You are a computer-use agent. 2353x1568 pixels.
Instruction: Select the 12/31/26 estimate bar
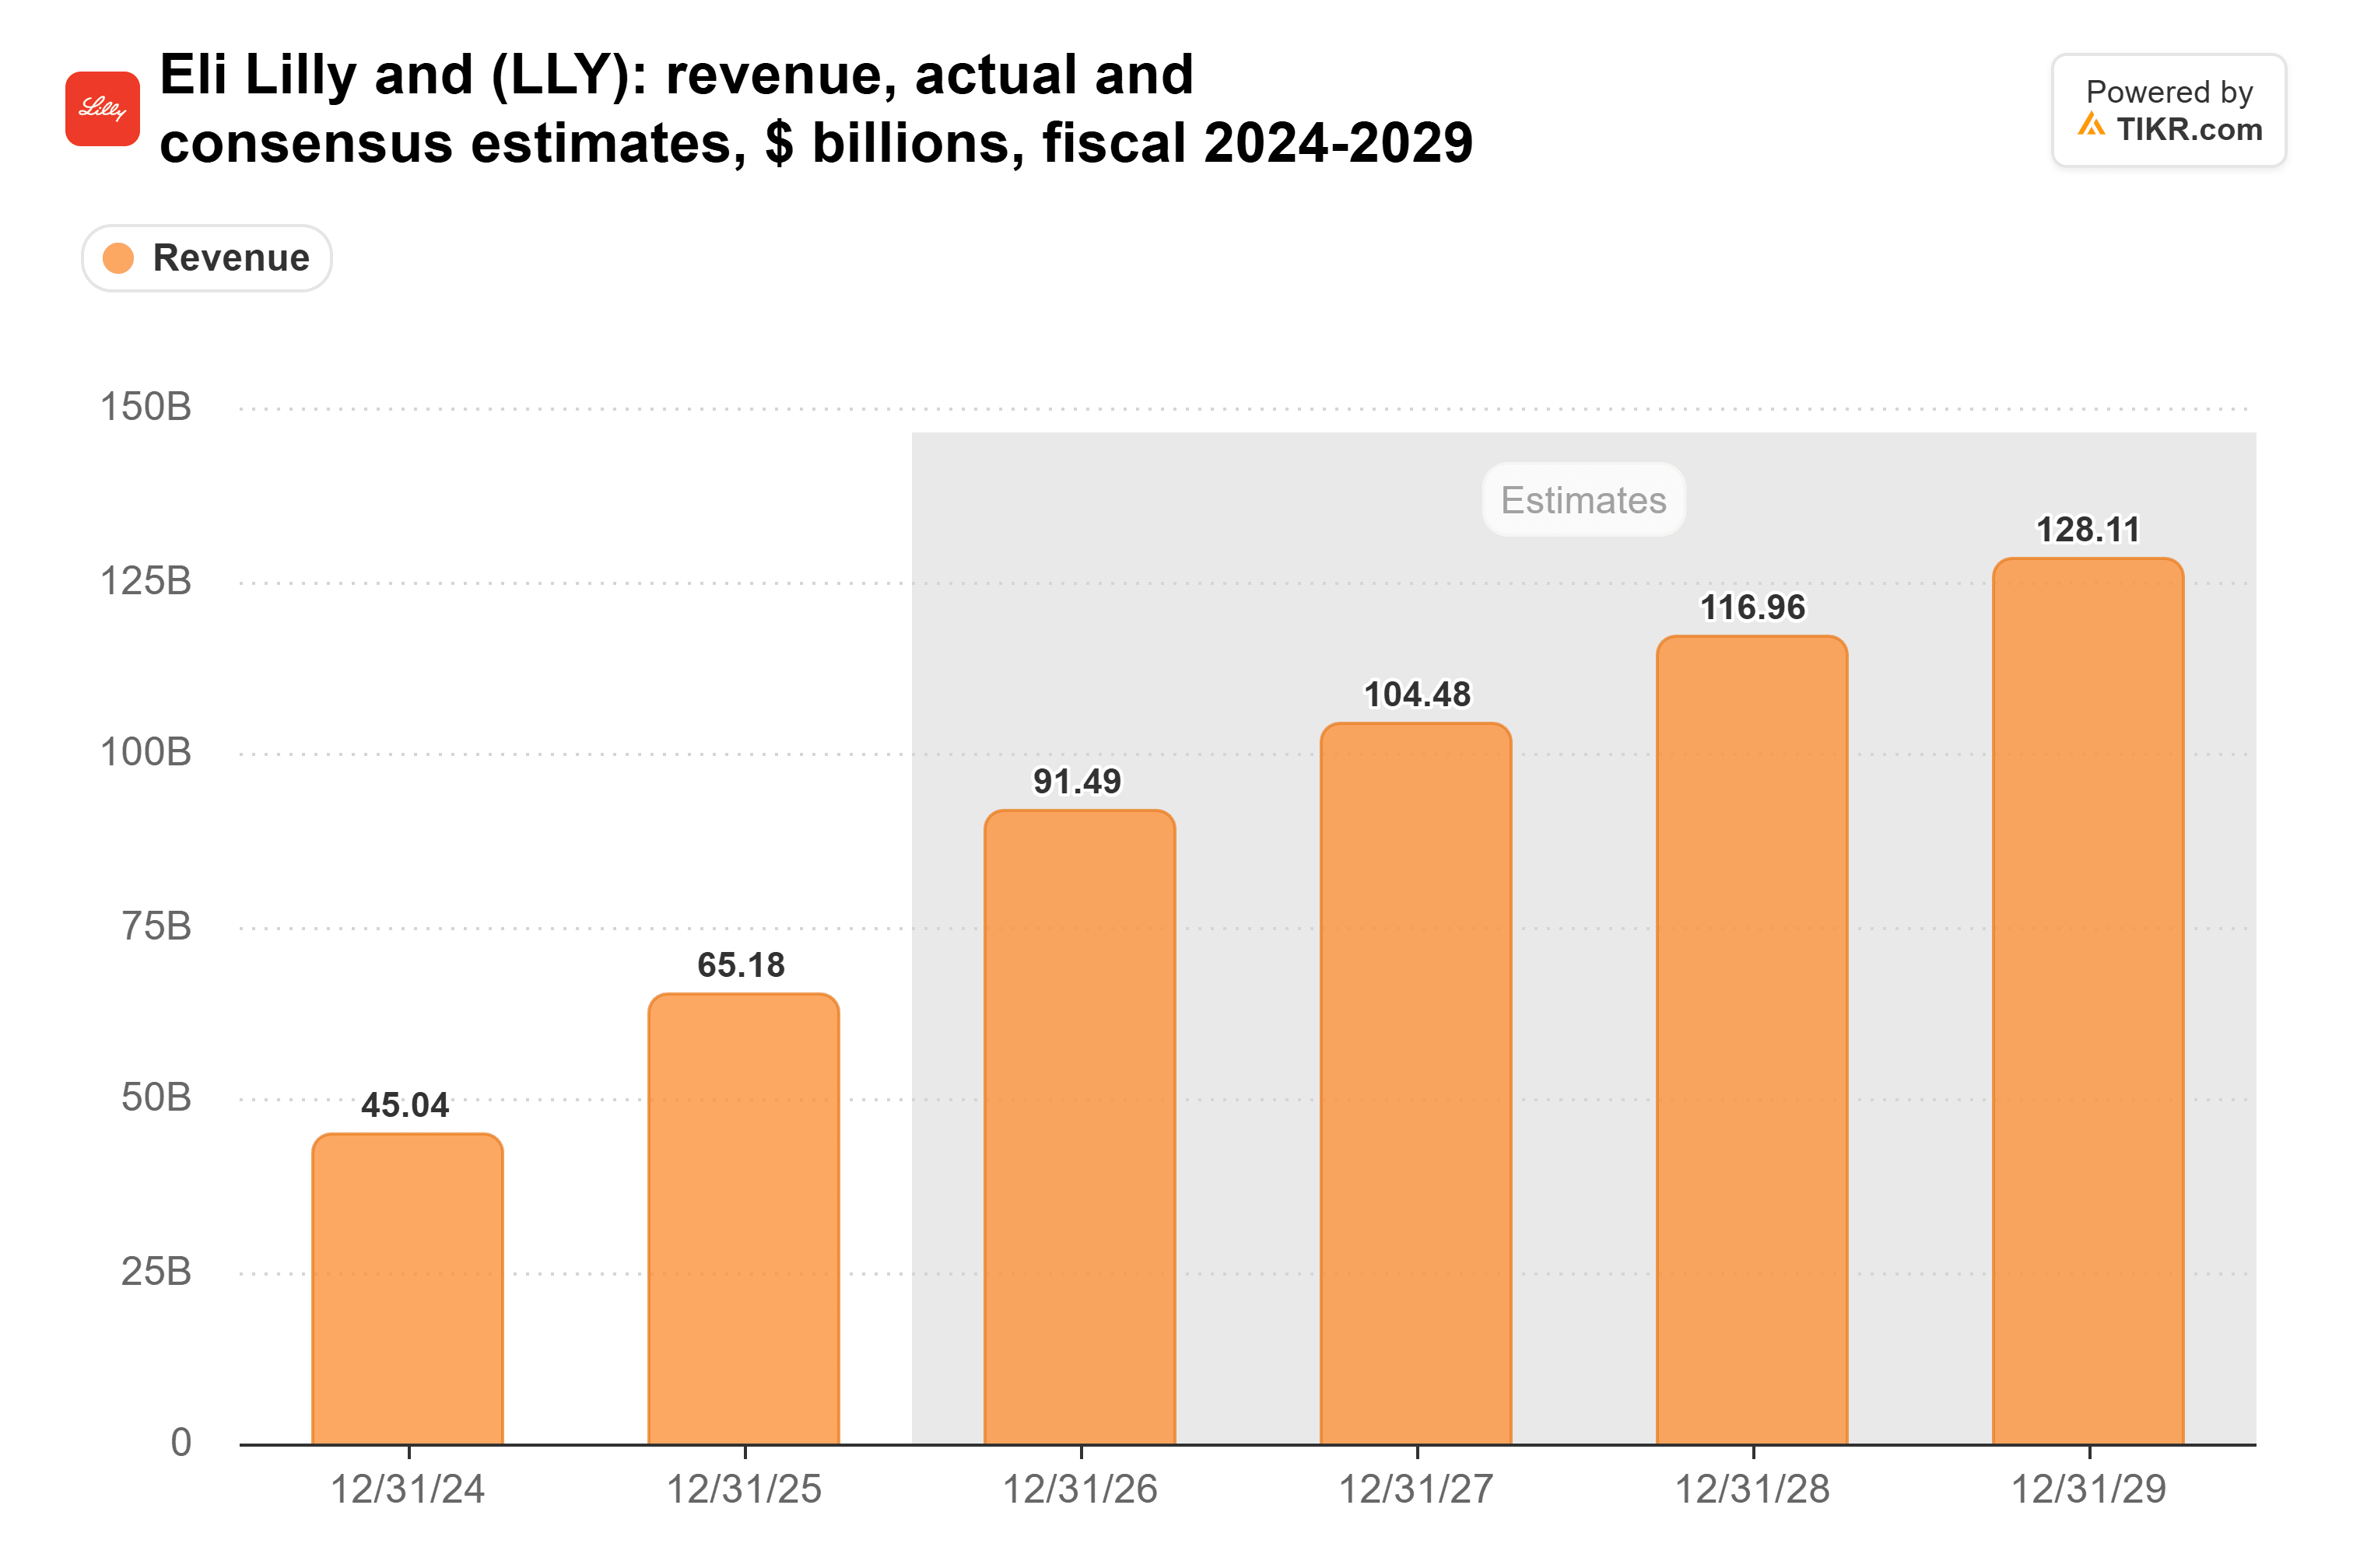1079,1127
